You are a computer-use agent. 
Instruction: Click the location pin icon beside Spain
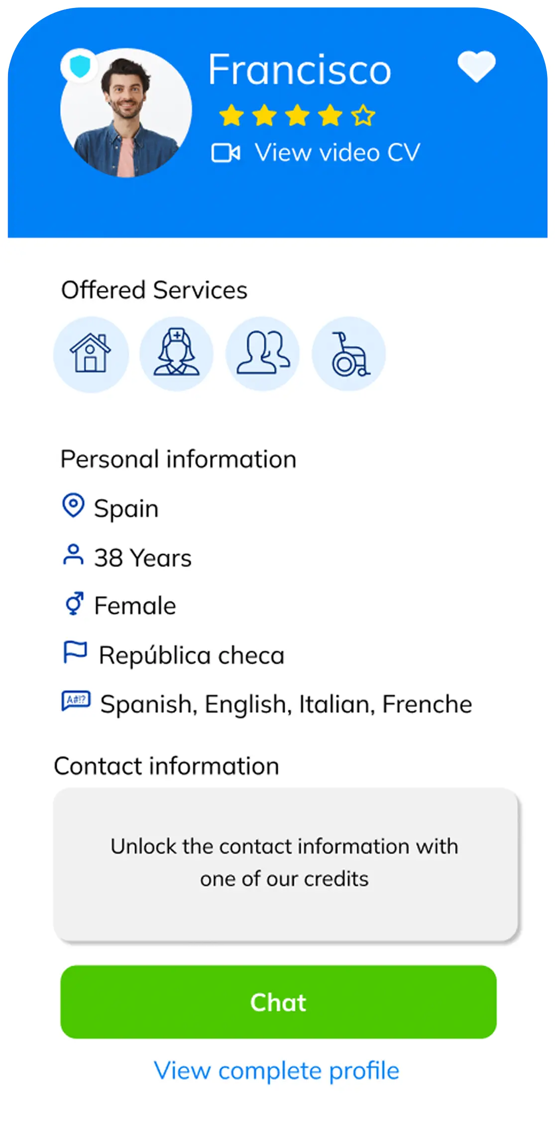click(x=73, y=506)
